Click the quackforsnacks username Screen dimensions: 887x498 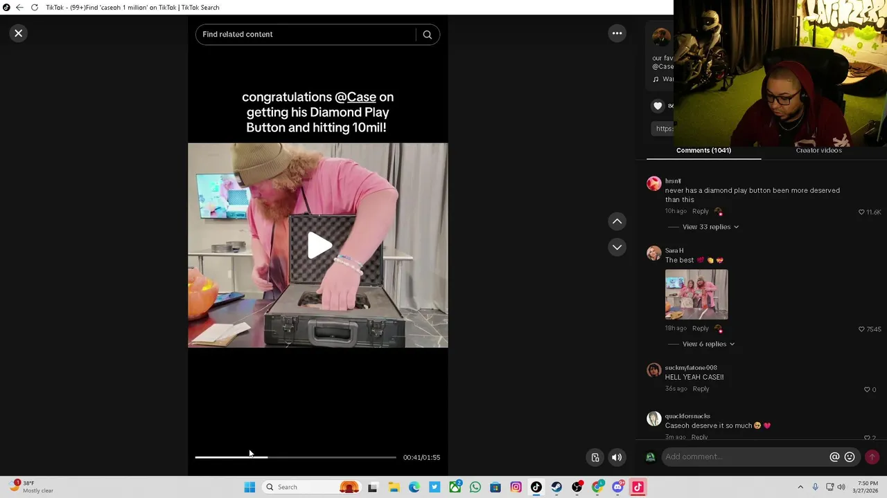pyautogui.click(x=687, y=416)
